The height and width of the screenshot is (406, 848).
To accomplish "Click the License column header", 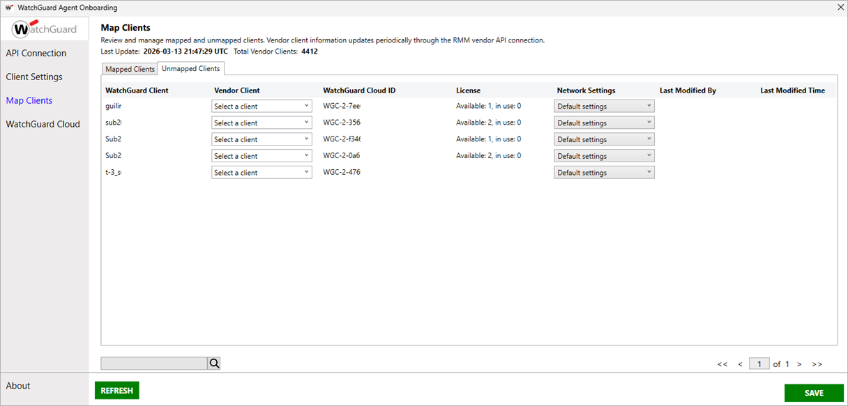I will click(468, 91).
